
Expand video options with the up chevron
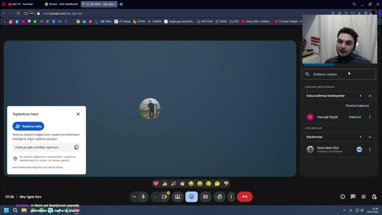tap(155, 197)
